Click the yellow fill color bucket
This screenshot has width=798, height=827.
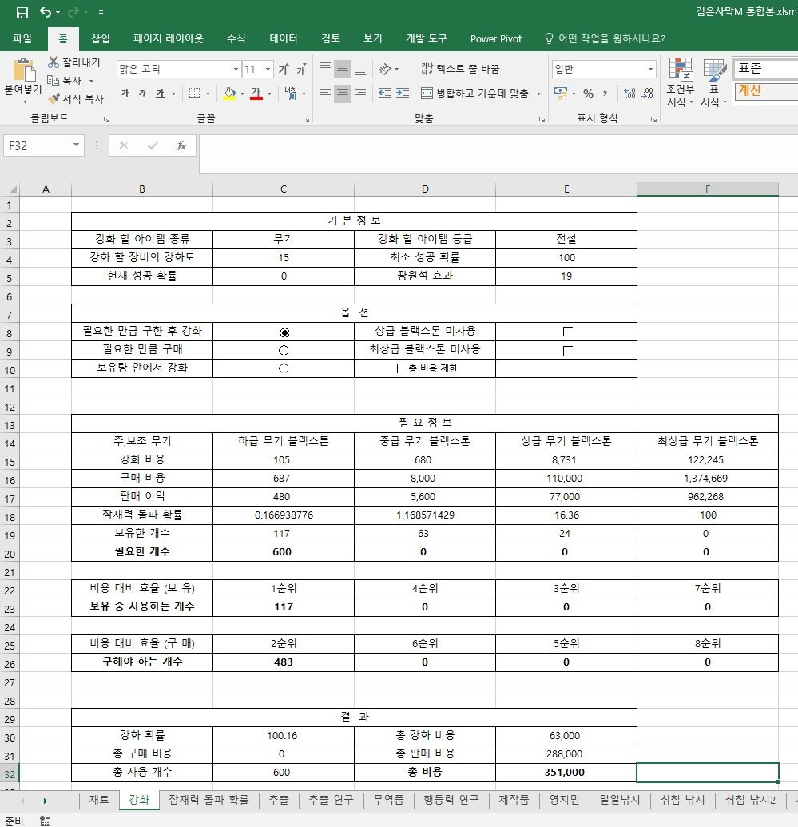229,93
